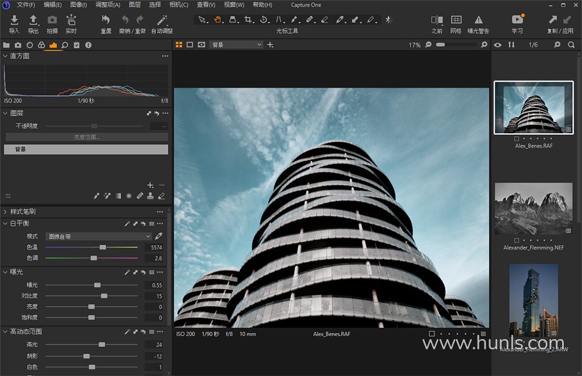The image size is (582, 376).
Task: Open 帮助(H) menu
Action: tap(263, 5)
